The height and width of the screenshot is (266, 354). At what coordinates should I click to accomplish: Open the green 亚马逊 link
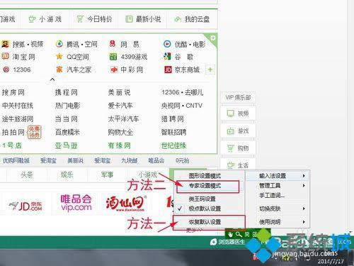click(x=67, y=145)
